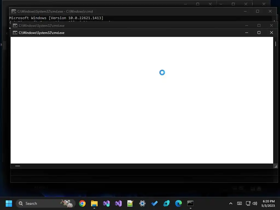
Task: Open the green notepad app in taskbar
Action: (x=130, y=203)
